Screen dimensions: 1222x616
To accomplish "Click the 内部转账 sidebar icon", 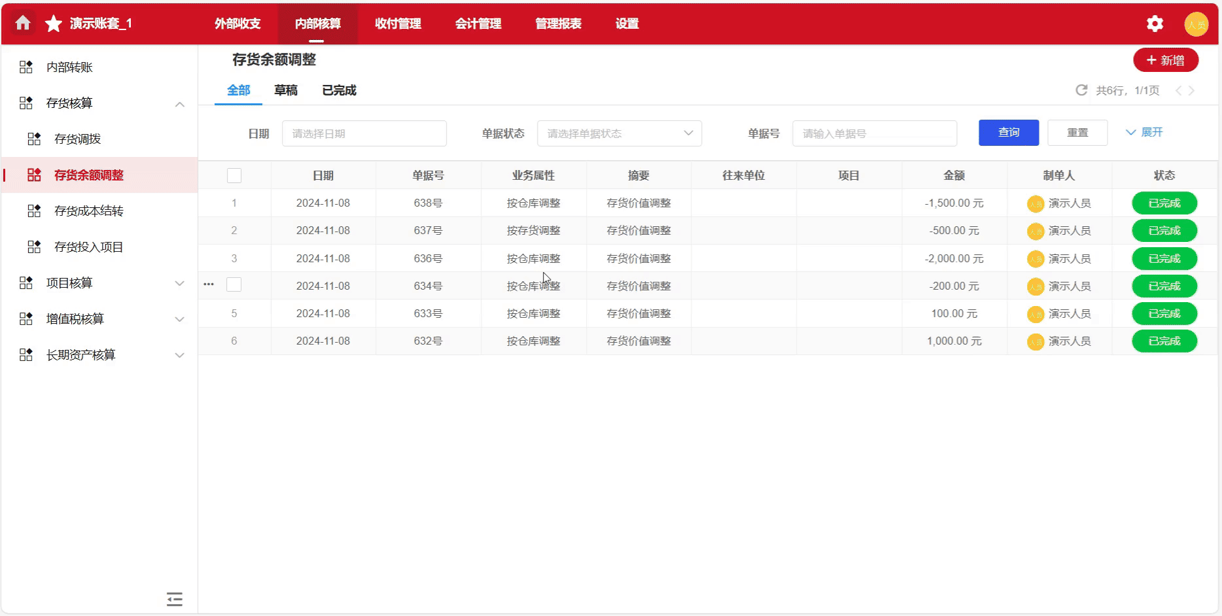I will click(26, 67).
